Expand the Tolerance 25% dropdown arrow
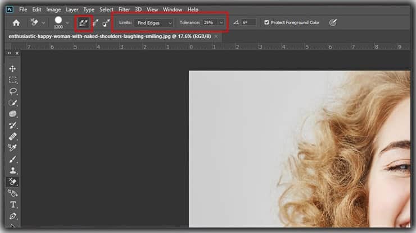416x233 pixels. [x=221, y=22]
